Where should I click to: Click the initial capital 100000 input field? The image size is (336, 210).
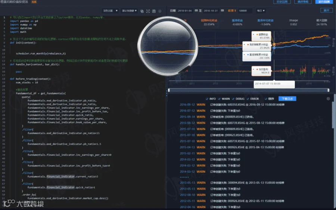click(x=245, y=10)
